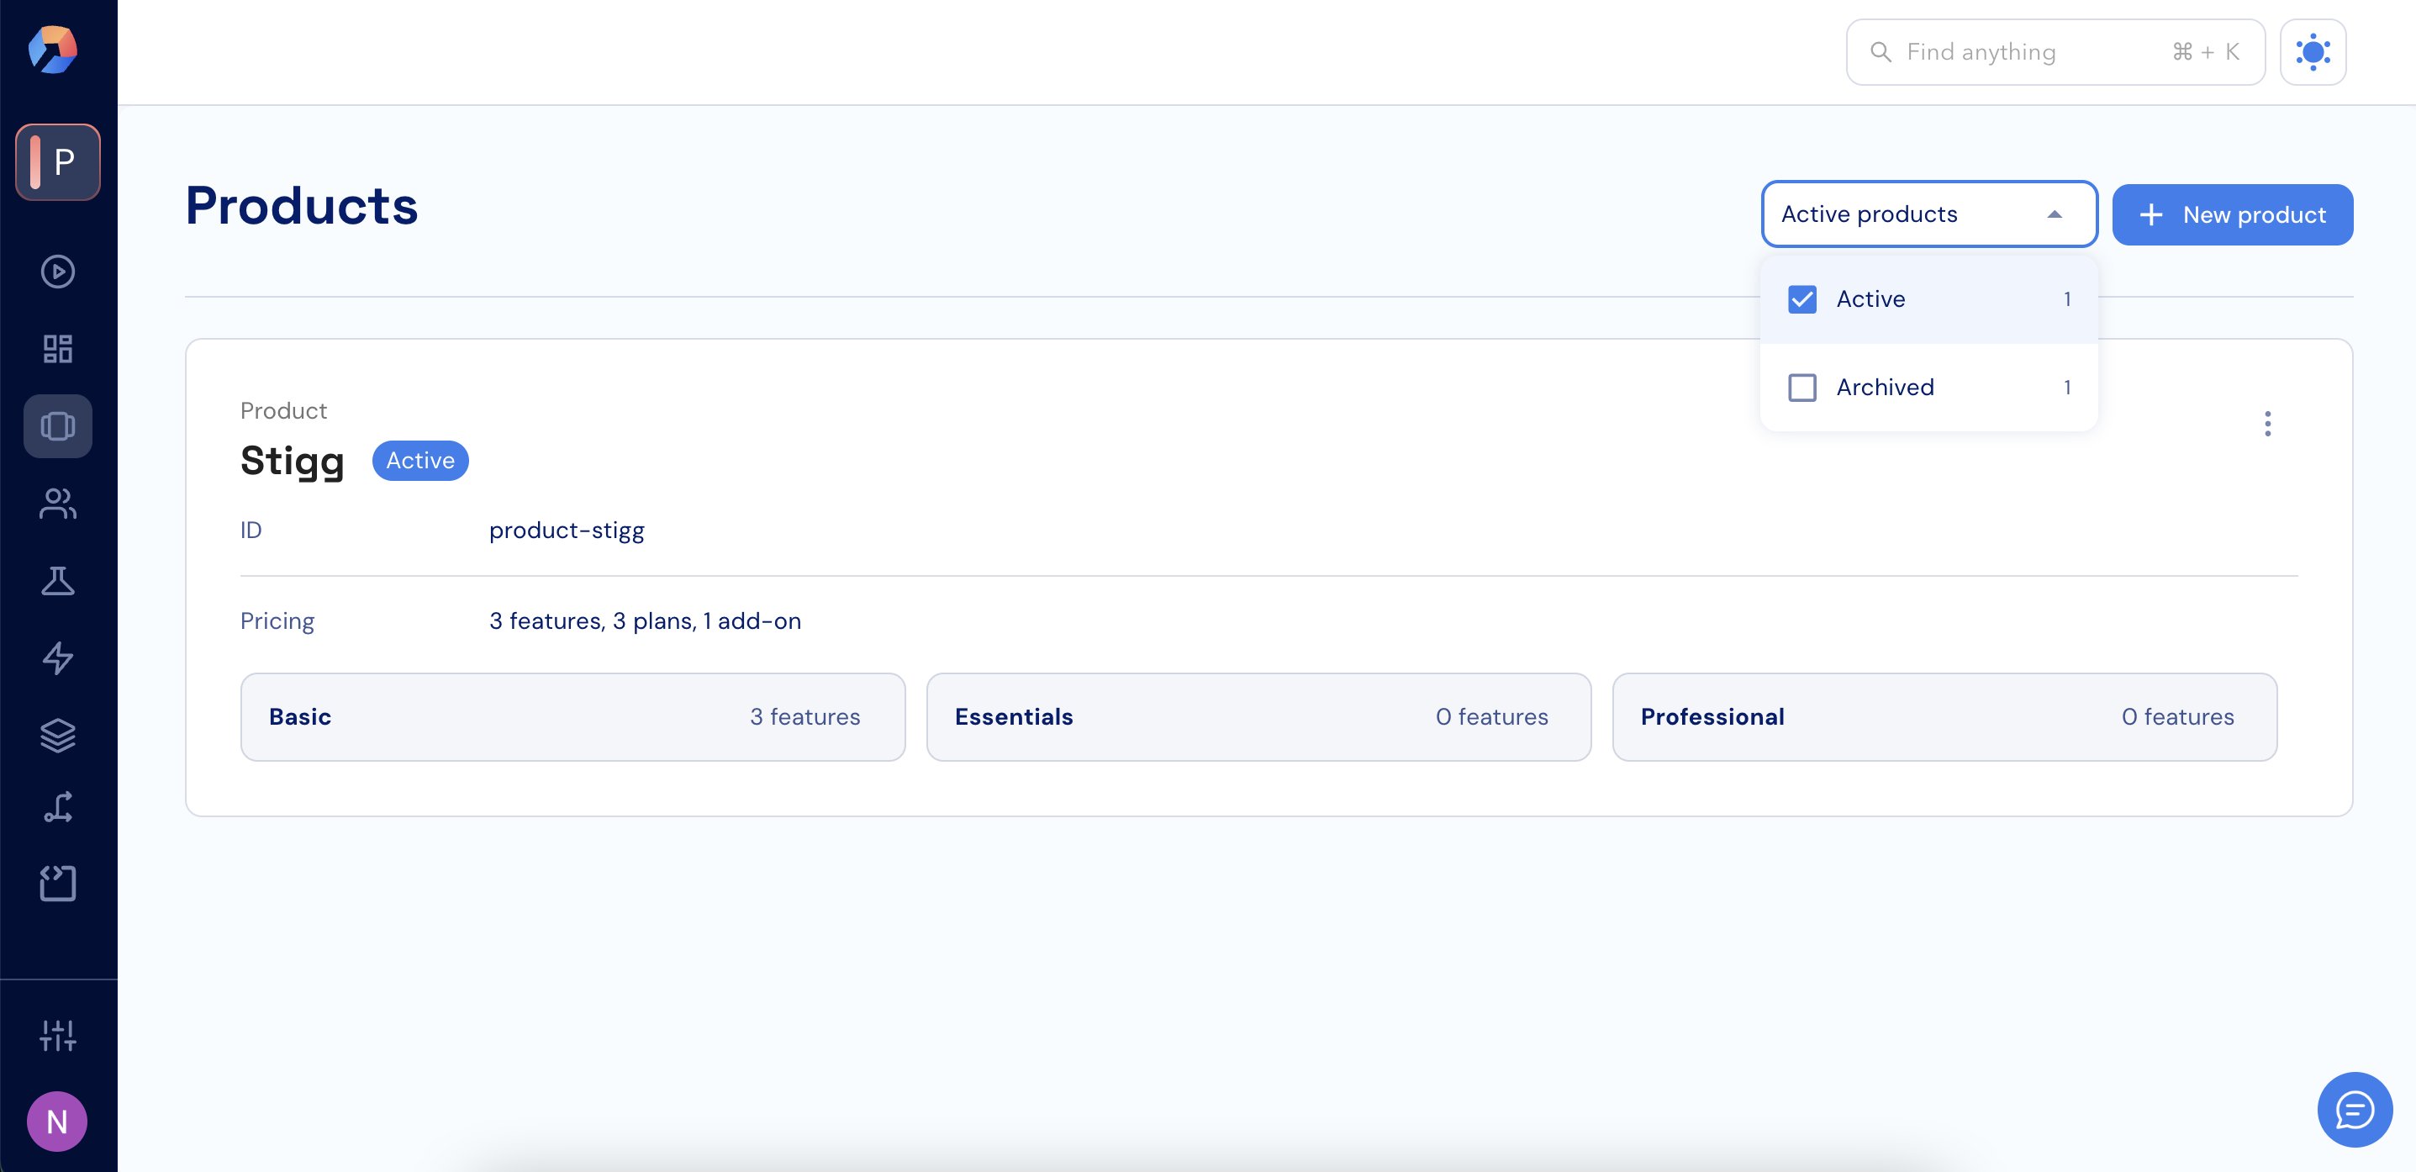Open the Basic plan card

(x=572, y=717)
